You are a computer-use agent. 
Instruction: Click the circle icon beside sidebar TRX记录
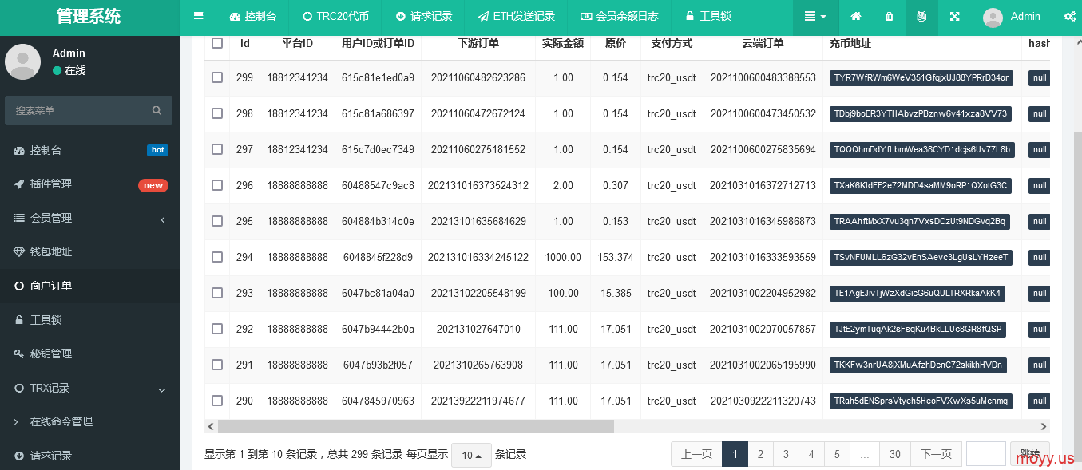coord(20,388)
